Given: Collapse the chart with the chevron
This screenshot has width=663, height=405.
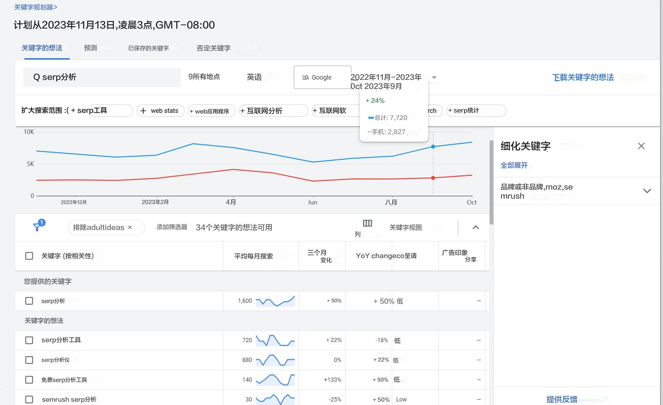Looking at the screenshot, I should tap(476, 227).
